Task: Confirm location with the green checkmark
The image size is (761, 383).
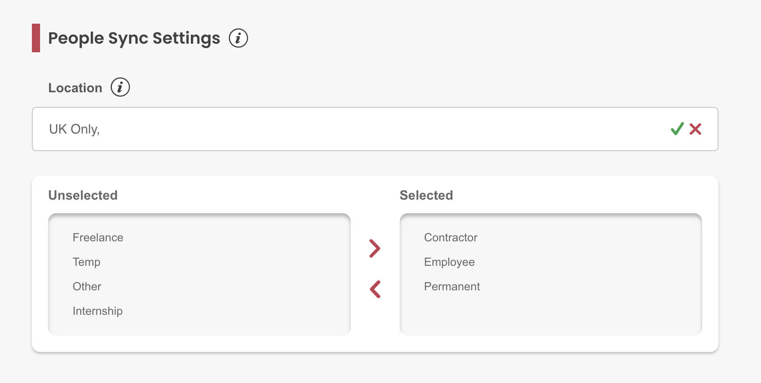Action: pos(677,129)
